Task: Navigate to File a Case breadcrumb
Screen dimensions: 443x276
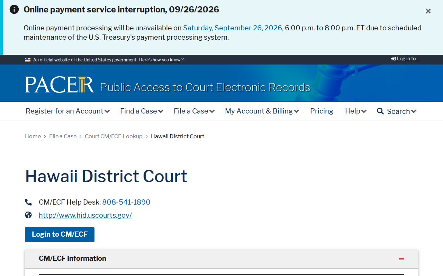Action: click(63, 136)
